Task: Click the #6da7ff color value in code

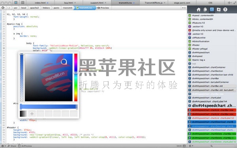Action: click(x=84, y=48)
